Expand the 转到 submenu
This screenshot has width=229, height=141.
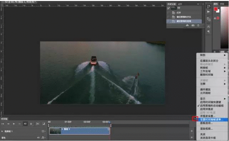(203, 55)
